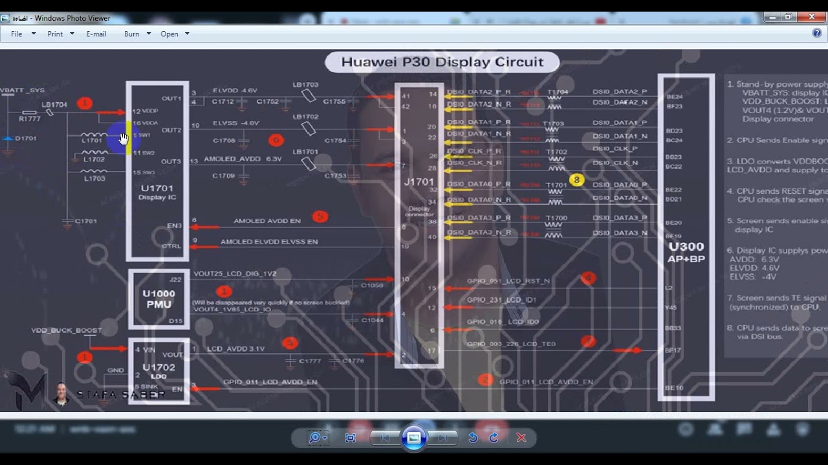This screenshot has width=828, height=465.
Task: Click the 'ELVDD 4.6V' label
Action: (235, 90)
